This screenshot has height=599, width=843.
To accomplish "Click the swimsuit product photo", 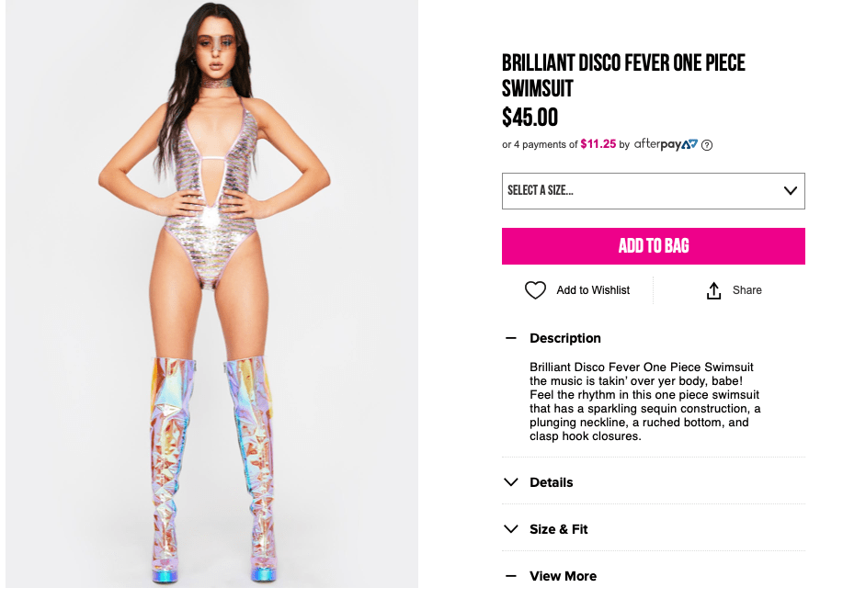I will pos(212,294).
